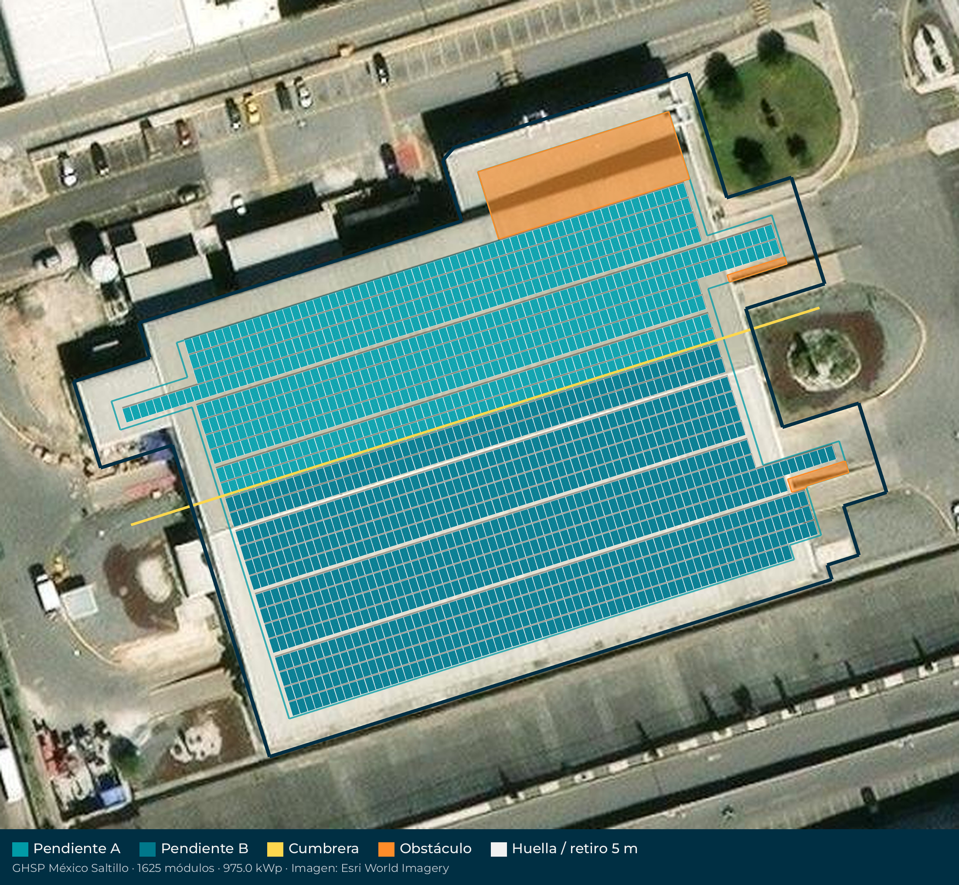Viewport: 959px width, 885px height.
Task: Click the orange Obstáculo legend swatch
Action: coord(386,850)
